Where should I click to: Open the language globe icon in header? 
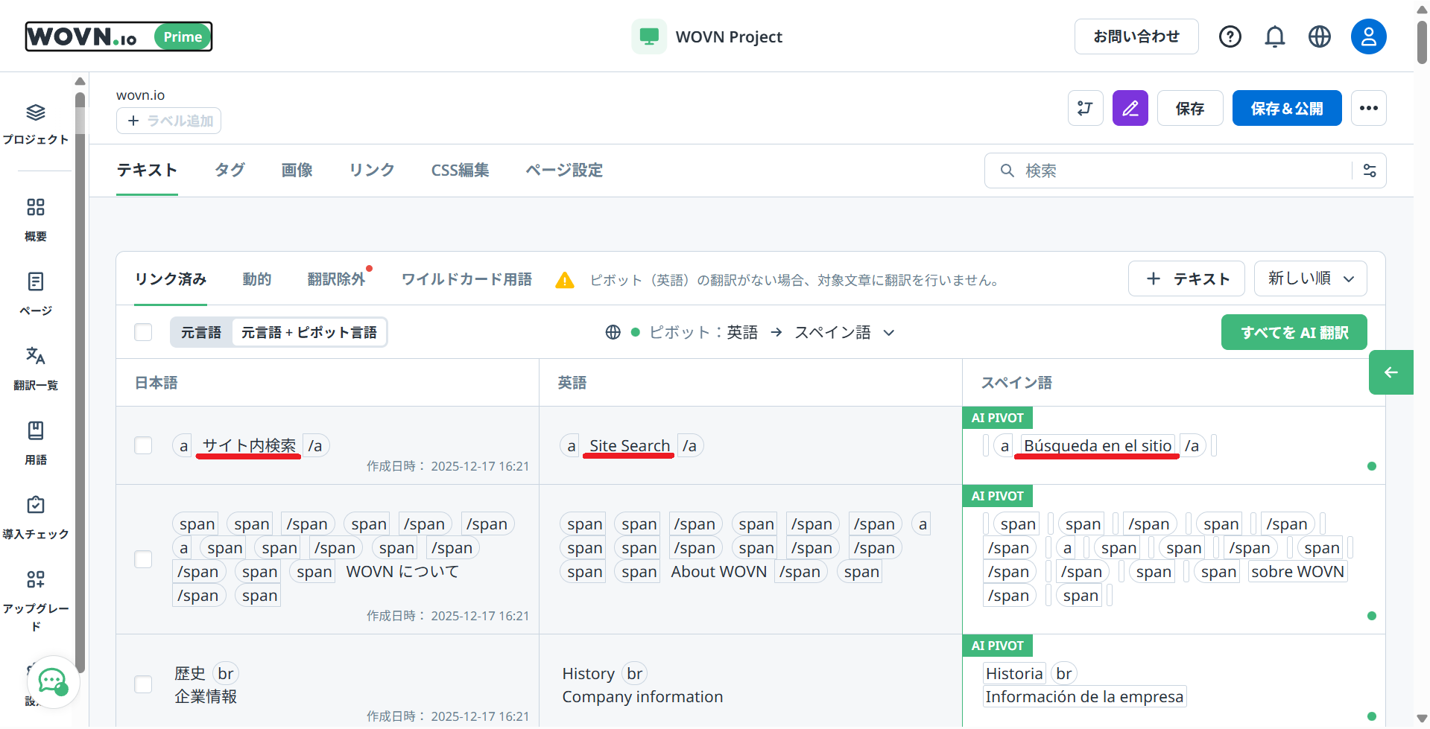pos(1319,36)
